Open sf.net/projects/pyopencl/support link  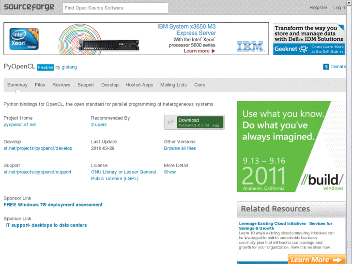(x=37, y=172)
